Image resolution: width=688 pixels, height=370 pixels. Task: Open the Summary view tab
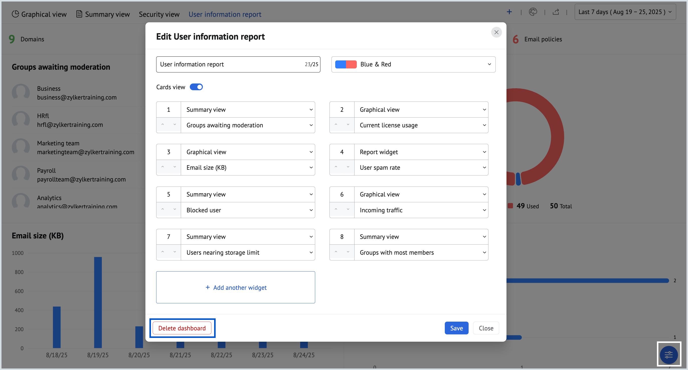pos(107,14)
